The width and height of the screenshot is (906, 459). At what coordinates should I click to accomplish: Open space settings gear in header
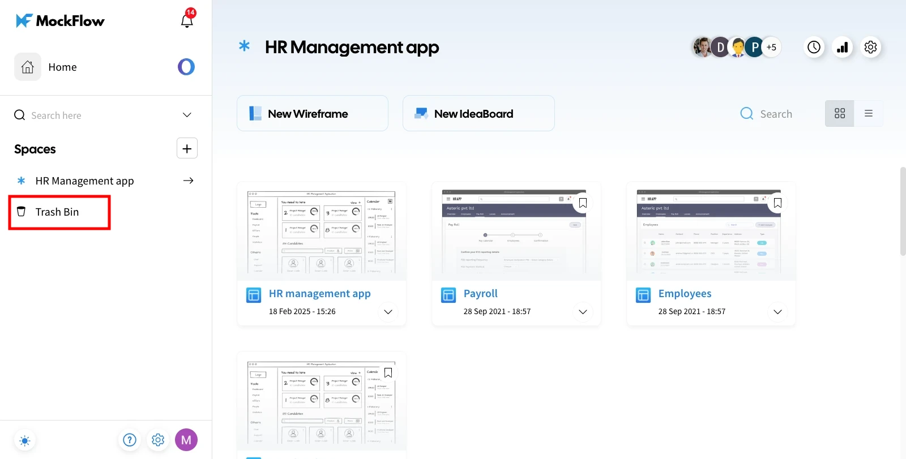[871, 47]
